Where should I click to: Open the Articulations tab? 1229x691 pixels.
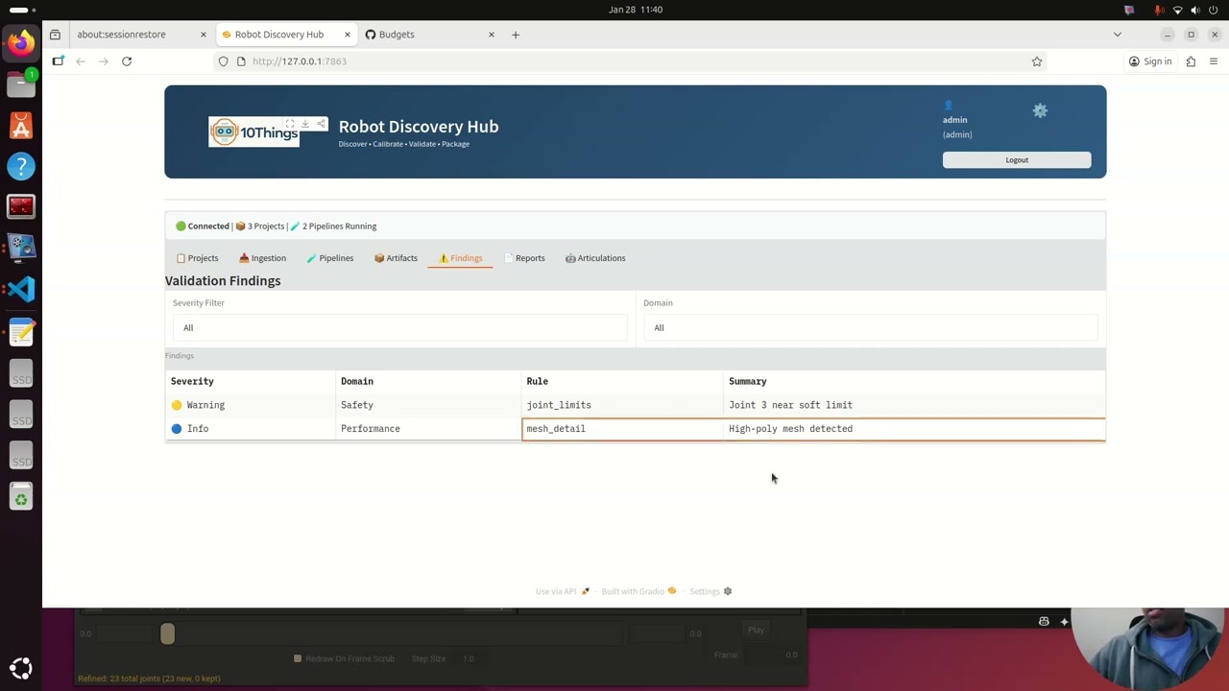pos(595,258)
